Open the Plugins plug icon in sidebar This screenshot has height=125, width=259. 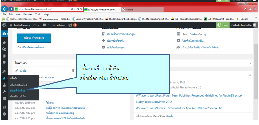4,78
